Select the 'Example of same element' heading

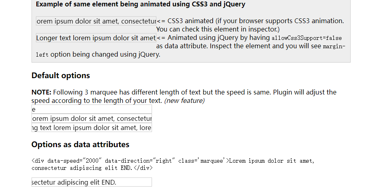pos(140,4)
